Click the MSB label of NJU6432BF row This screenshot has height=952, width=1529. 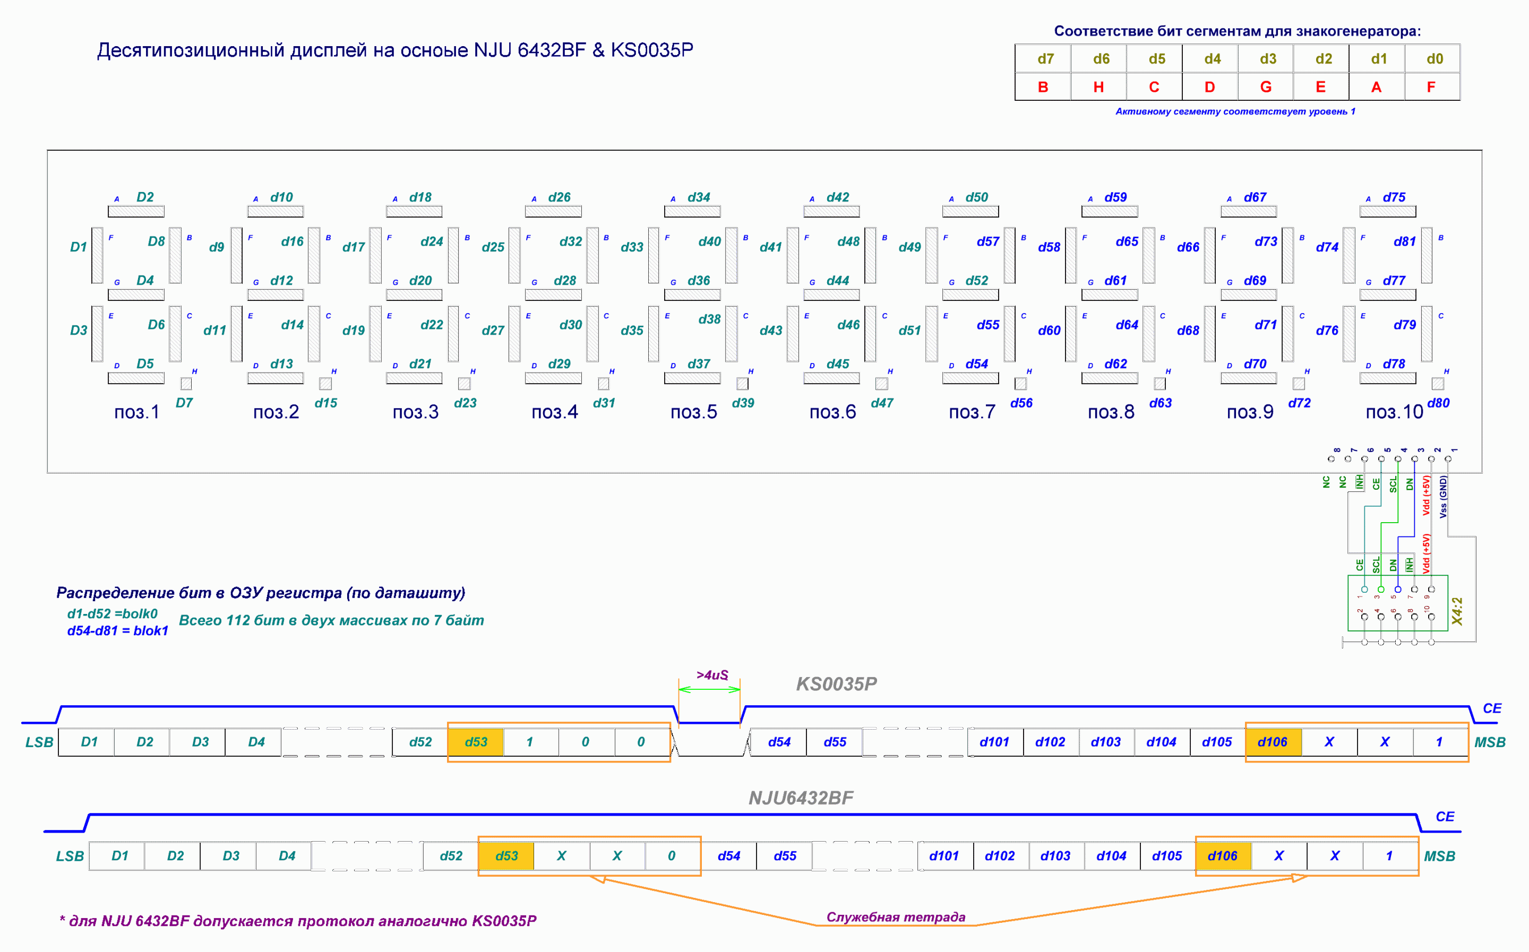pyautogui.click(x=1440, y=857)
